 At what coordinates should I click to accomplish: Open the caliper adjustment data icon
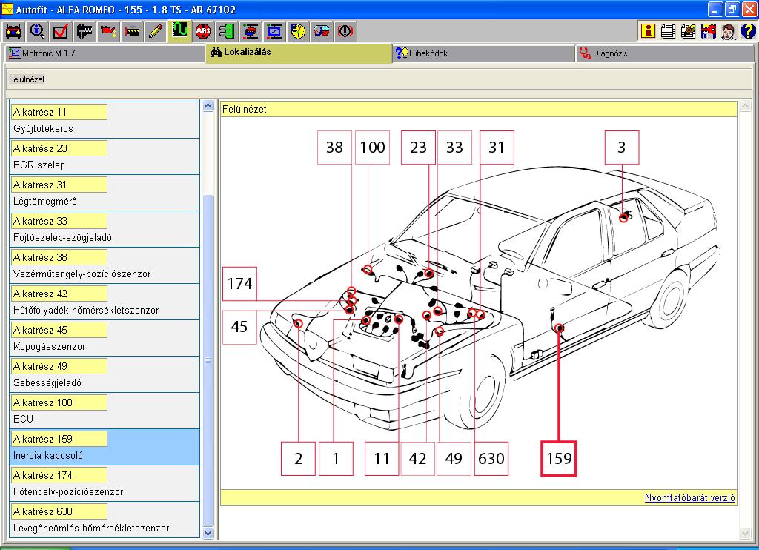click(x=84, y=31)
